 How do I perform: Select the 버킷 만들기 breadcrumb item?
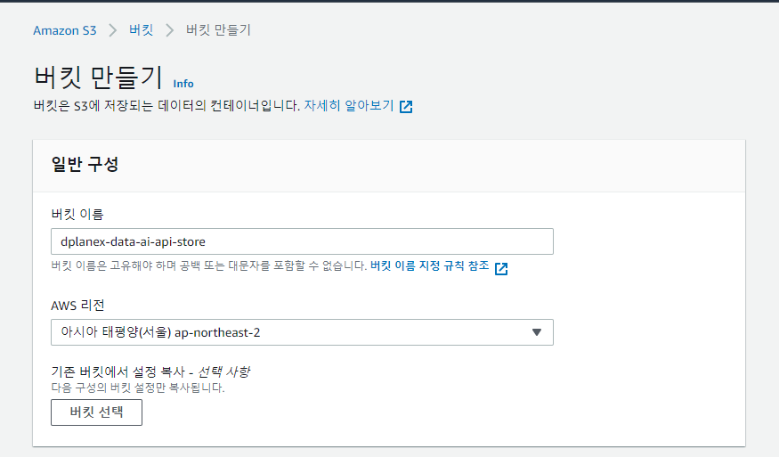point(218,29)
